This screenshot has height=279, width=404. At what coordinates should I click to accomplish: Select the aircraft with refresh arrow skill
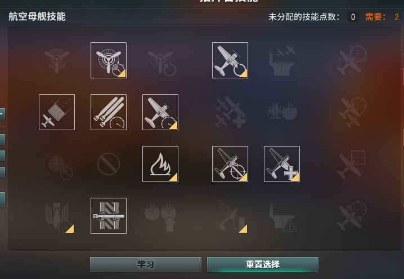click(x=230, y=60)
